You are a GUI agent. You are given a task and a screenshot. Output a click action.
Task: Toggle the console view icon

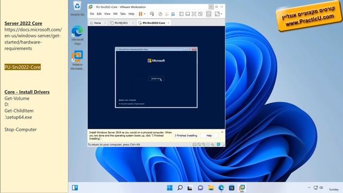208,14
